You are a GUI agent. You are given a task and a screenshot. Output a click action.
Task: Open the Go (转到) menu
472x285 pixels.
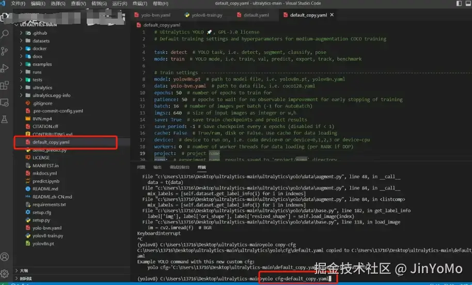coord(99,4)
